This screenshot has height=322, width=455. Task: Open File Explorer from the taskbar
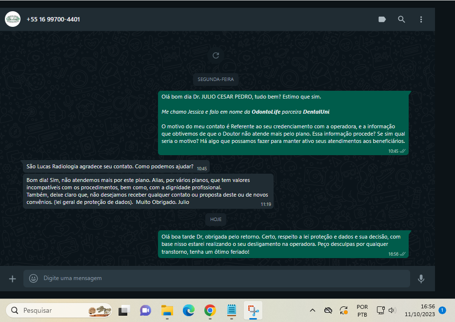pyautogui.click(x=167, y=310)
